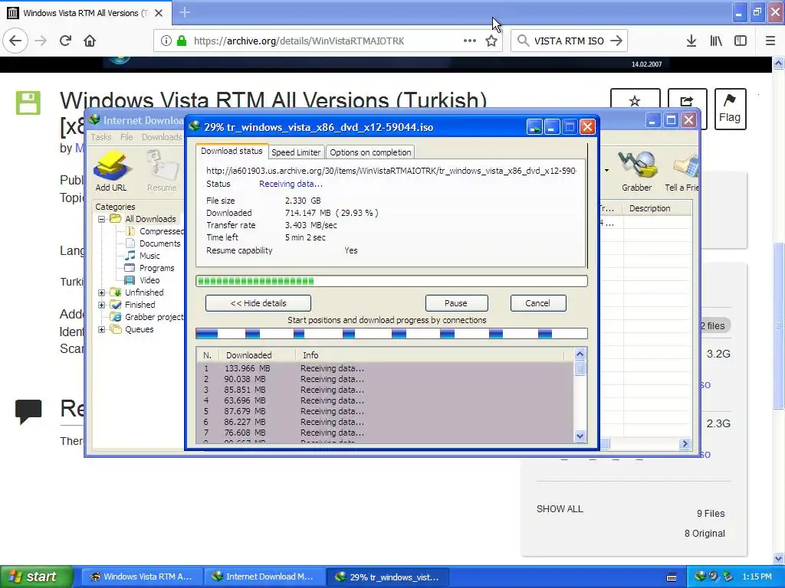The image size is (785, 588).
Task: Switch to Windows Vista RTM taskbar button
Action: click(x=142, y=577)
